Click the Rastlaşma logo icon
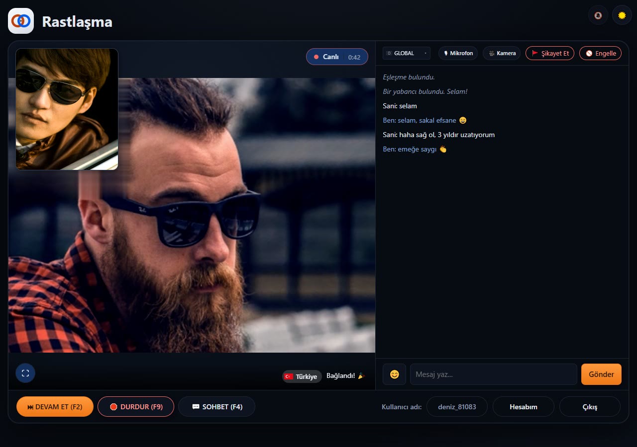Image resolution: width=637 pixels, height=447 pixels. [x=21, y=21]
